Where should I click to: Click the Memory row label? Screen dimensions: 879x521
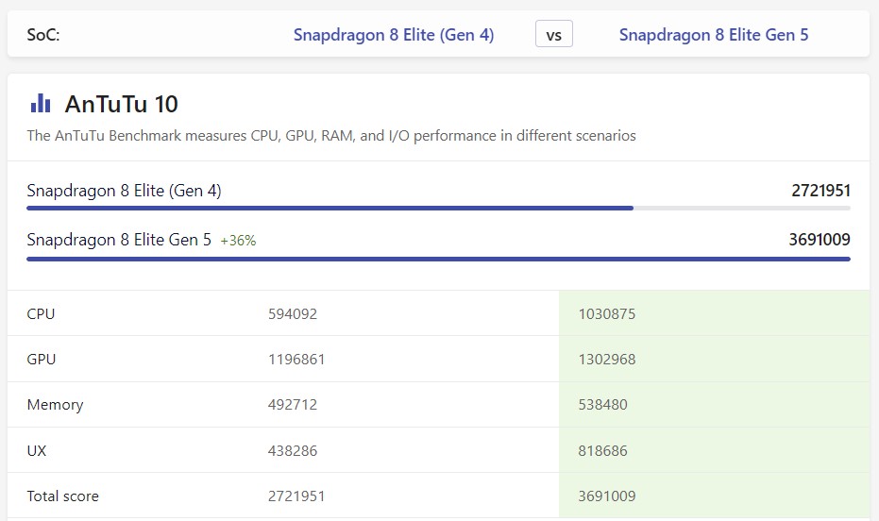(55, 405)
